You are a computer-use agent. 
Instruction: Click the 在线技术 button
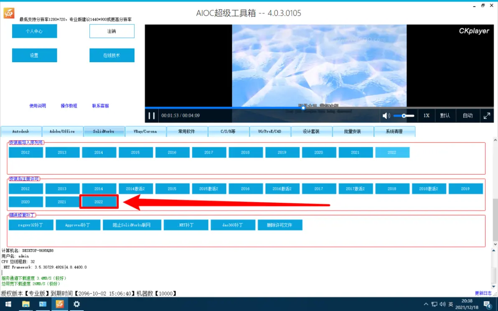(x=112, y=55)
